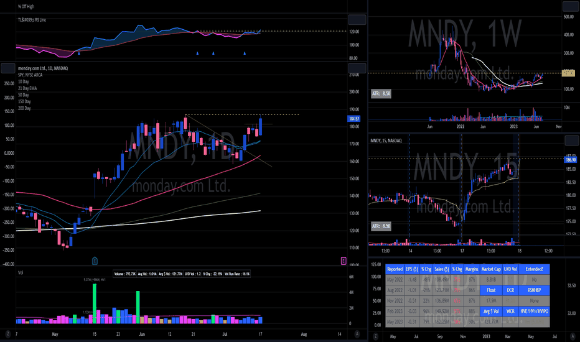The image size is (580, 342).
Task: Click the 'Margins' table header
Action: [472, 269]
